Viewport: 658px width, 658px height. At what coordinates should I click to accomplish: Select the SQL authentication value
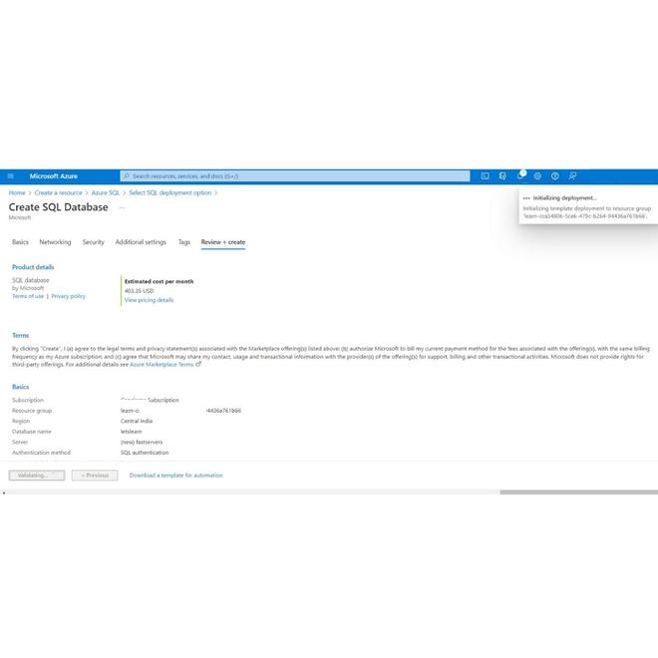(x=145, y=453)
